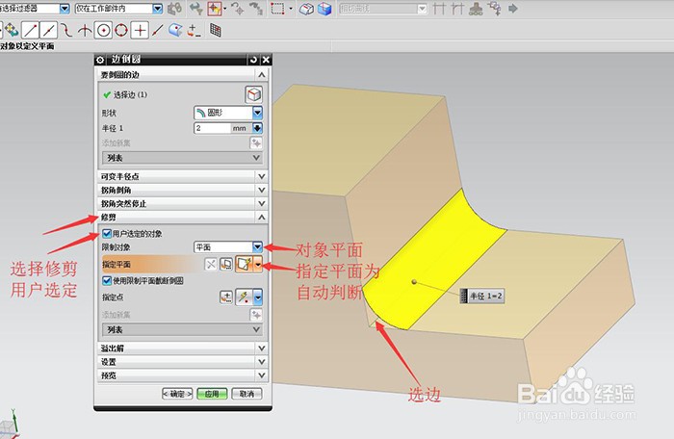
Task: Click the inferred point icon in 指定点 row
Action: coord(245,297)
